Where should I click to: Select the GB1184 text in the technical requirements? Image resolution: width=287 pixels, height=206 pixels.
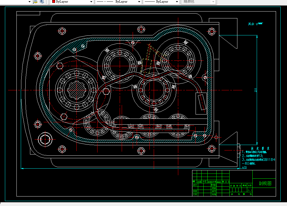tap(269, 159)
